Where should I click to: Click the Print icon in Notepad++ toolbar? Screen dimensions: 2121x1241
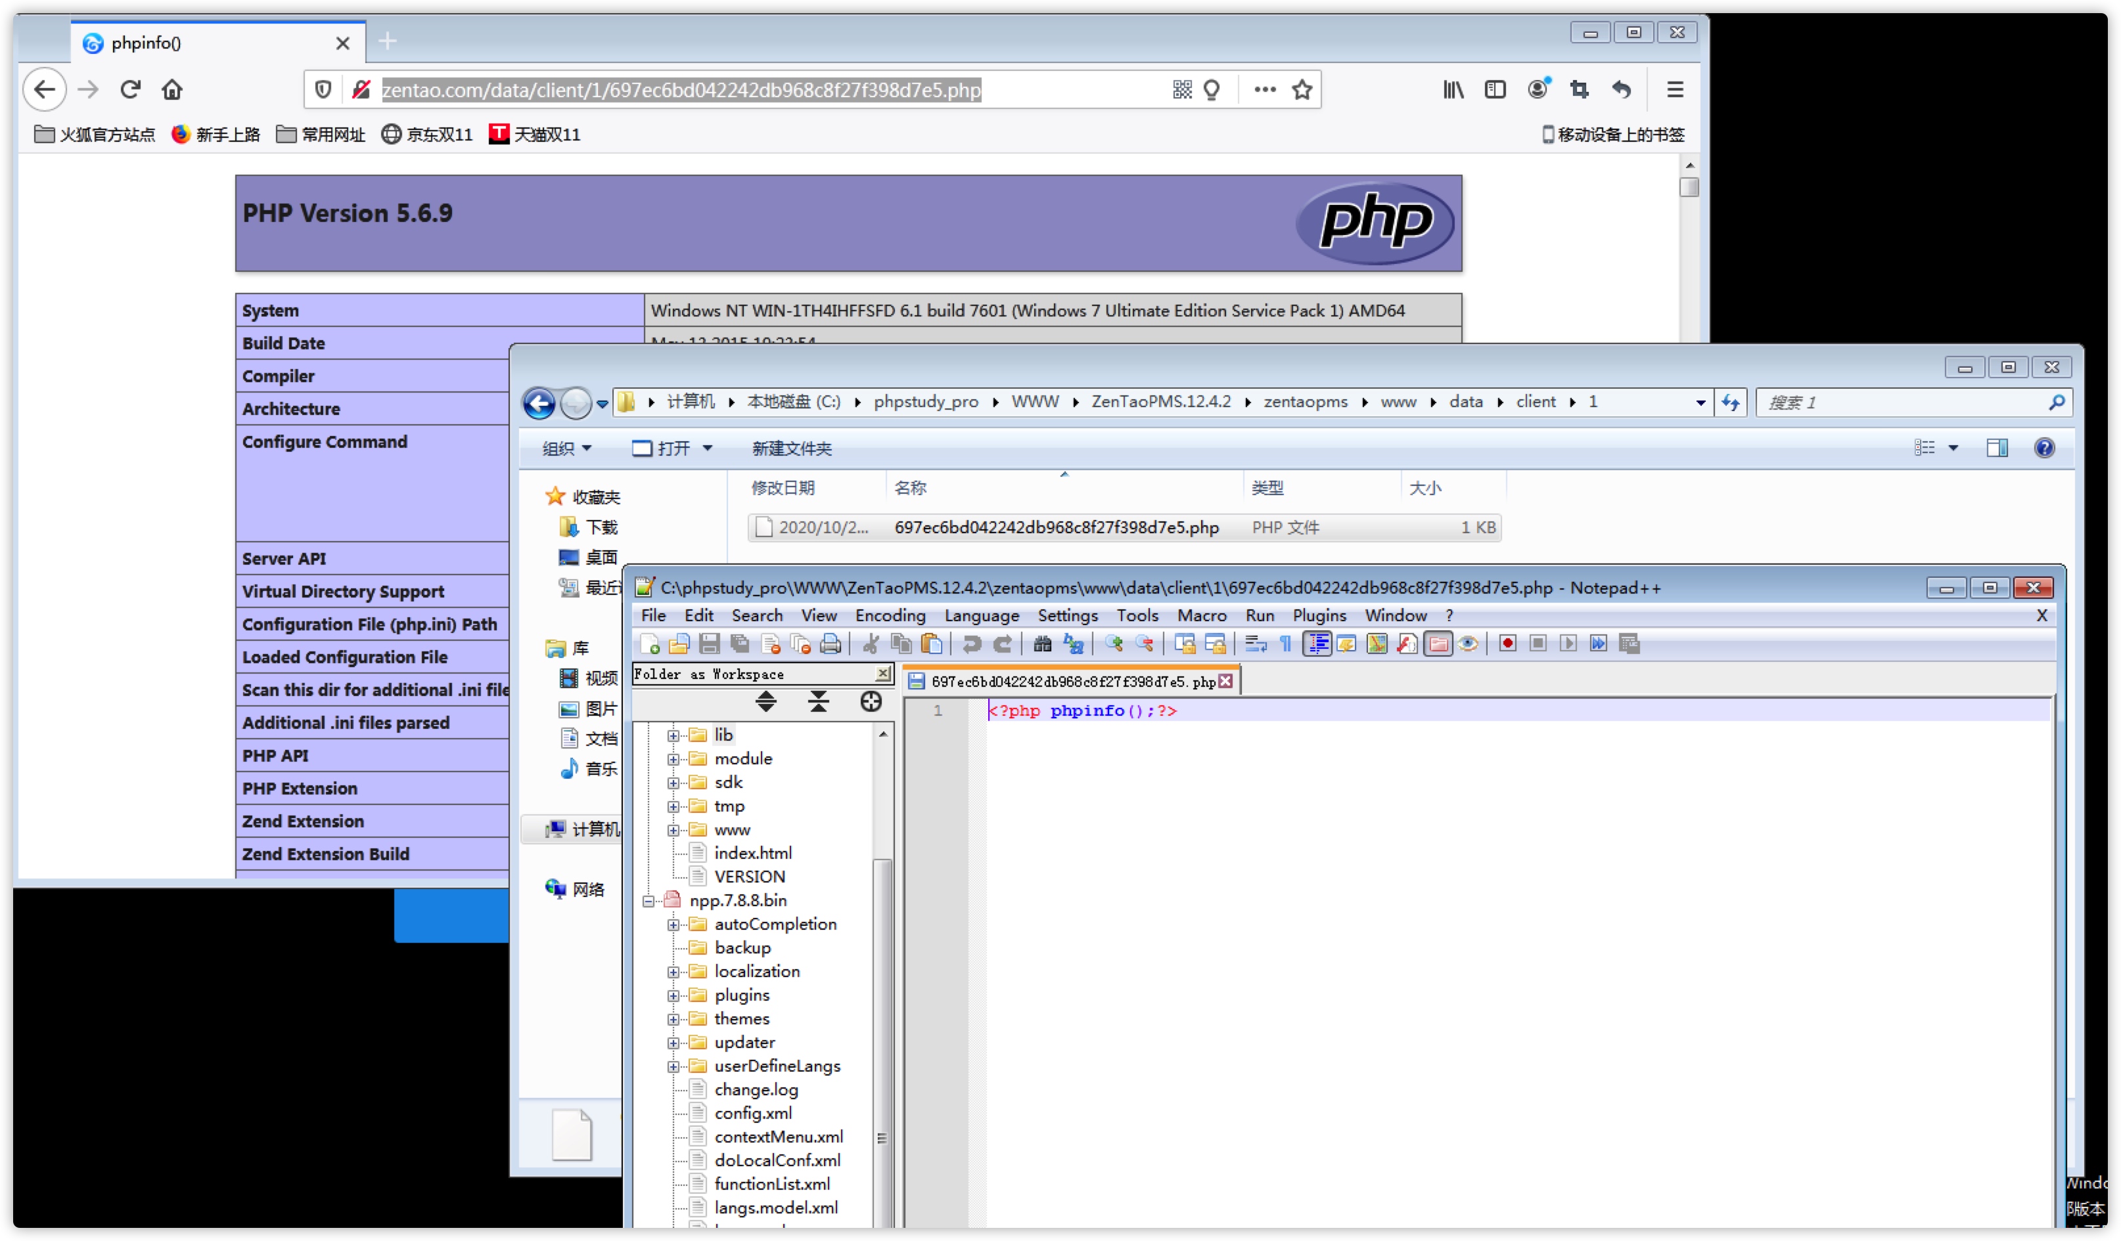pos(831,645)
